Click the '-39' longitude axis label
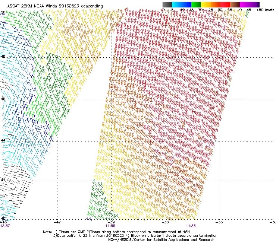 tap(111, 222)
